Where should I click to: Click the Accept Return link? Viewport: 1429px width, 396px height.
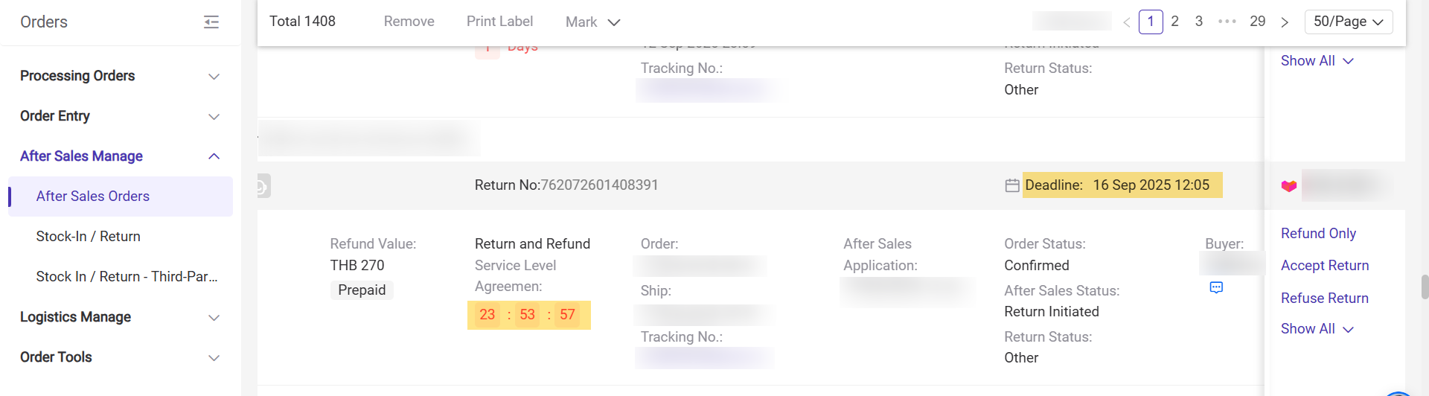tap(1325, 266)
